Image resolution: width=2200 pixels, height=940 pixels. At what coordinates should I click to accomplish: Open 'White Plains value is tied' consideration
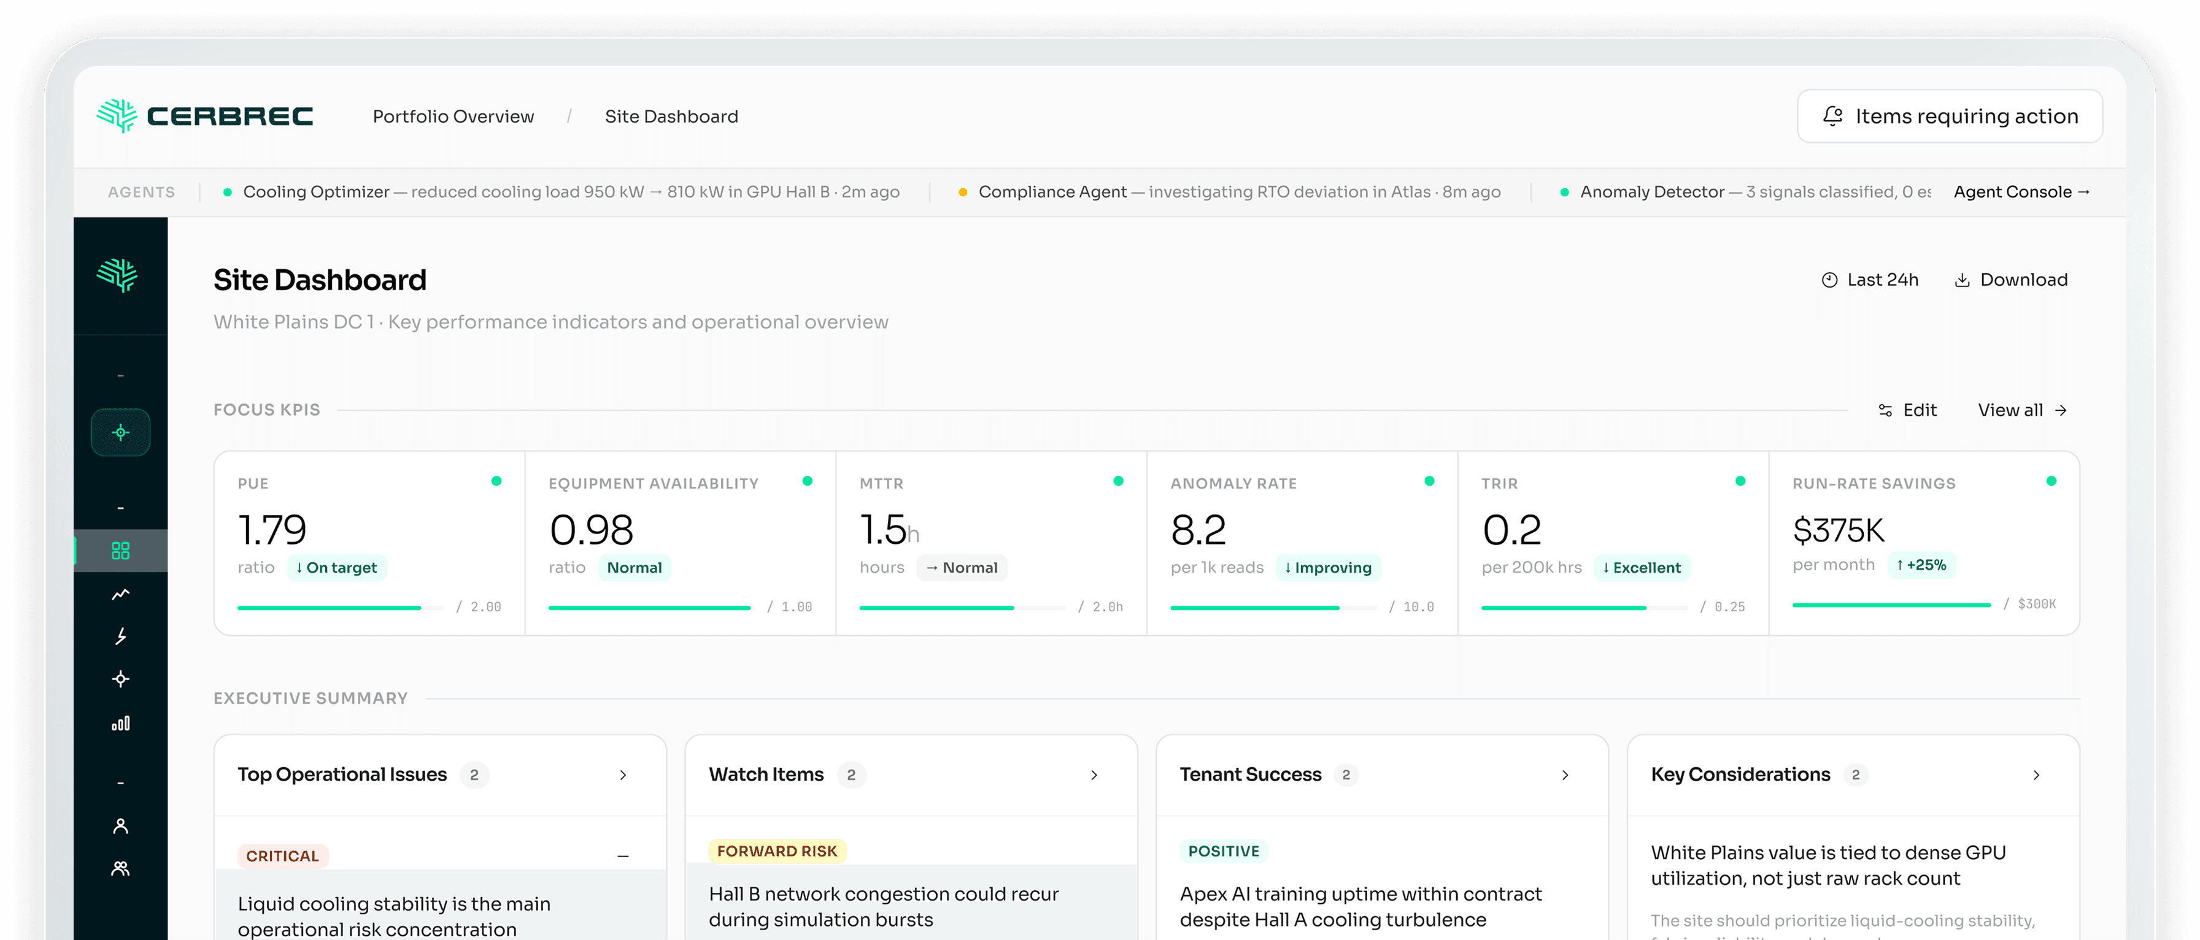[1829, 865]
